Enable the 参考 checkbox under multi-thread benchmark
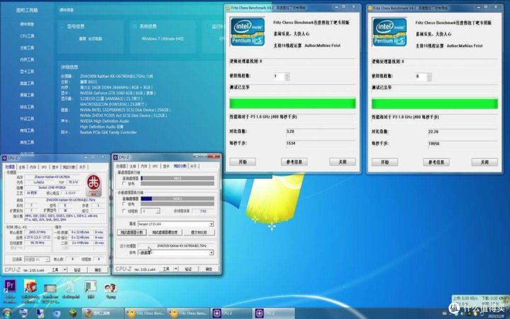The height and width of the screenshot is (319, 510). (124, 204)
